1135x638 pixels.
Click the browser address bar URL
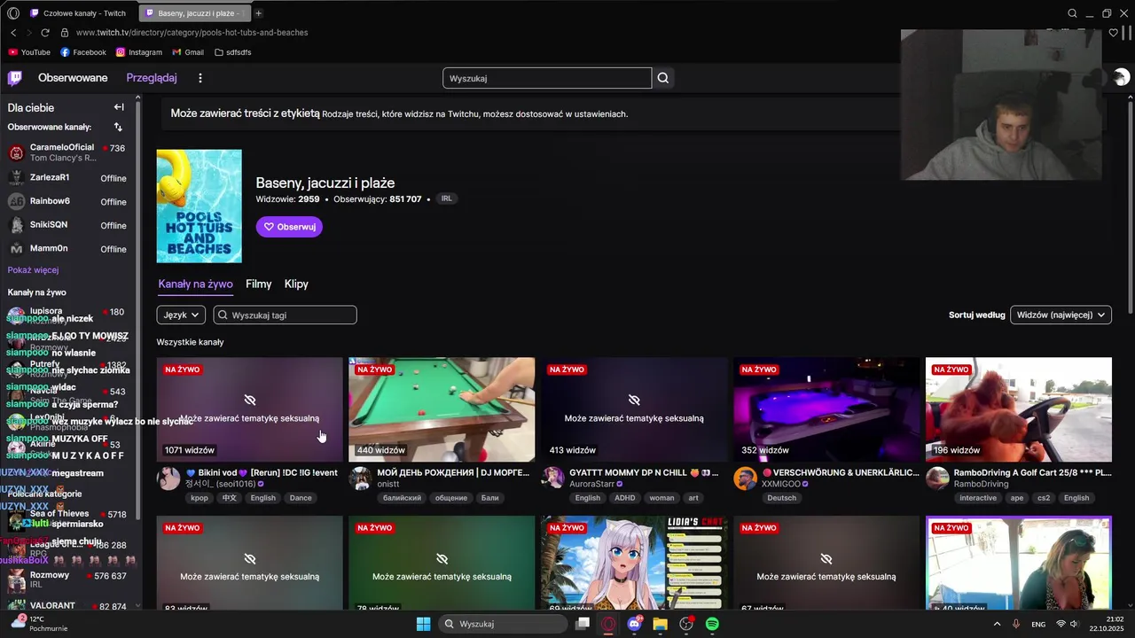point(192,33)
